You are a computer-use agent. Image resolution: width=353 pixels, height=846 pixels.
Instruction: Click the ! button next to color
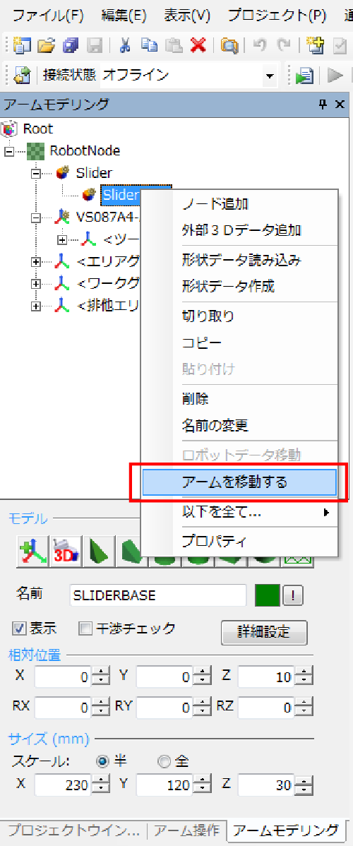pyautogui.click(x=293, y=595)
